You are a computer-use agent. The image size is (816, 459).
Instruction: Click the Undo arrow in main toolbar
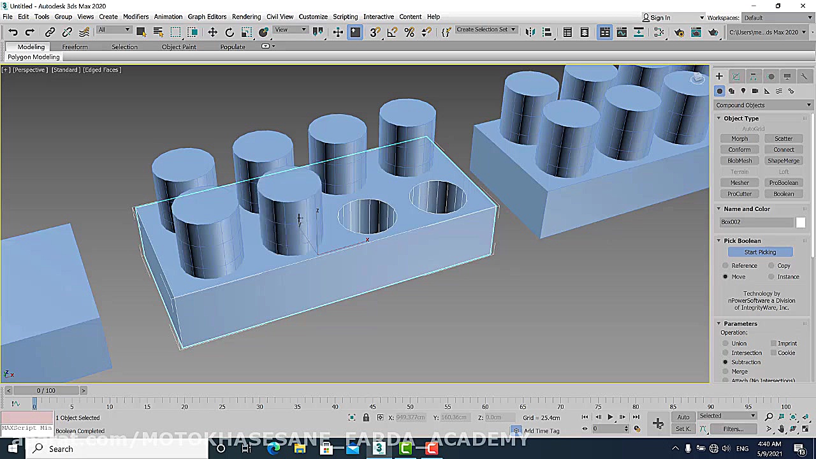[x=13, y=32]
